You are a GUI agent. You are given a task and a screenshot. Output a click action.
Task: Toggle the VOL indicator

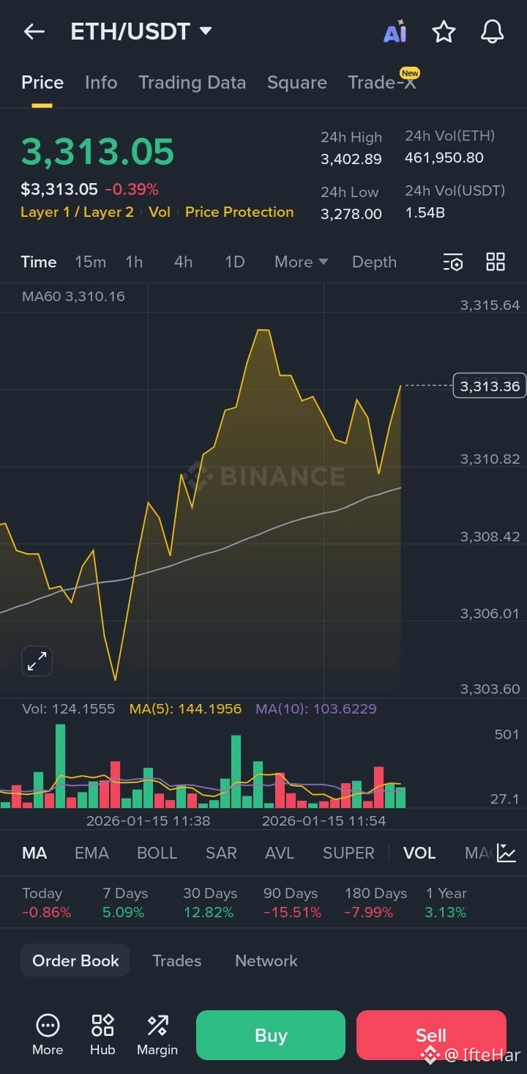pos(419,853)
